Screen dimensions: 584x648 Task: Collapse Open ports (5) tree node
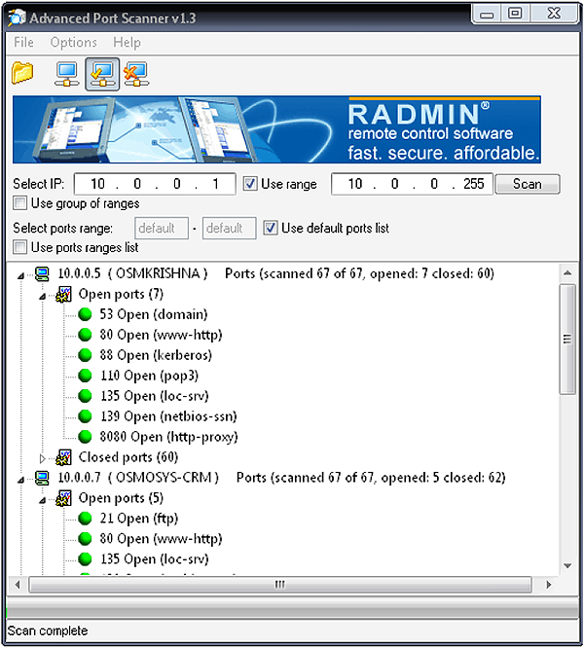click(42, 500)
